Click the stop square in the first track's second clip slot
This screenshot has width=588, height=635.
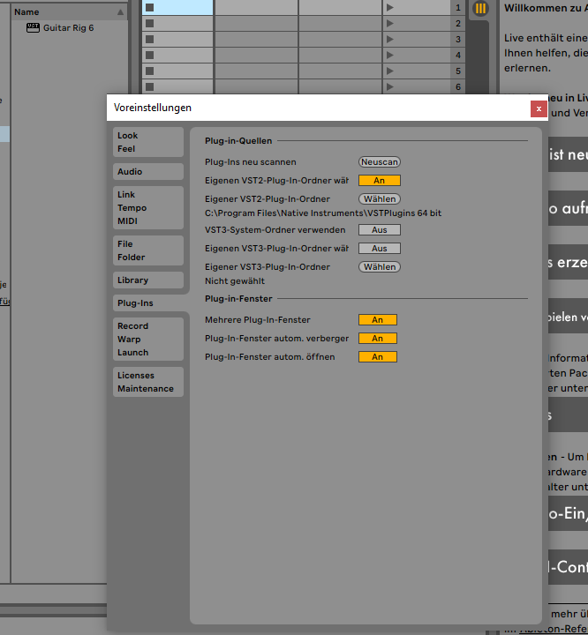point(150,23)
